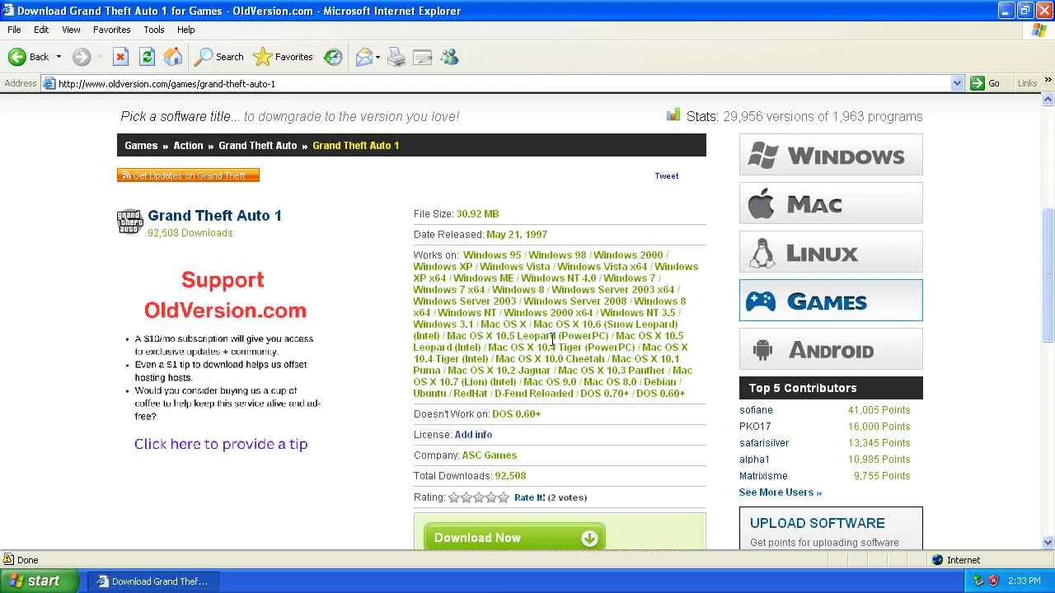This screenshot has height=593, width=1055.
Task: Open the Tools menu
Action: pyautogui.click(x=154, y=30)
